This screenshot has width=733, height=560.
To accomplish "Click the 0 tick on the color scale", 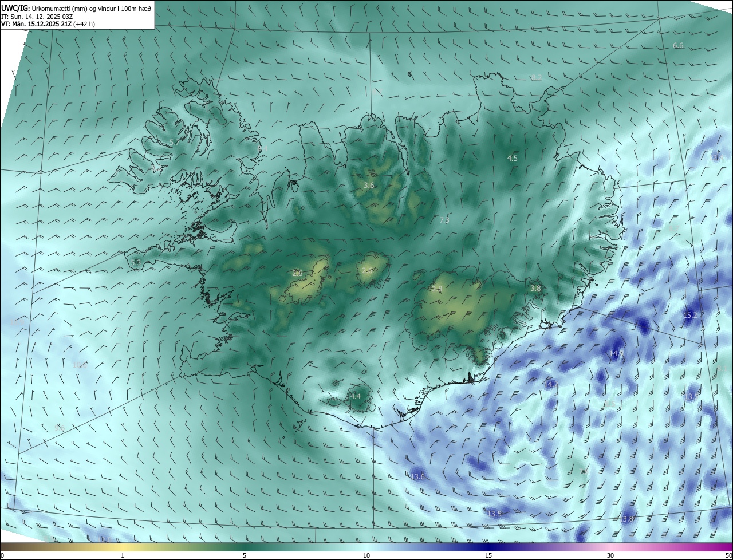I will pyautogui.click(x=2, y=555).
